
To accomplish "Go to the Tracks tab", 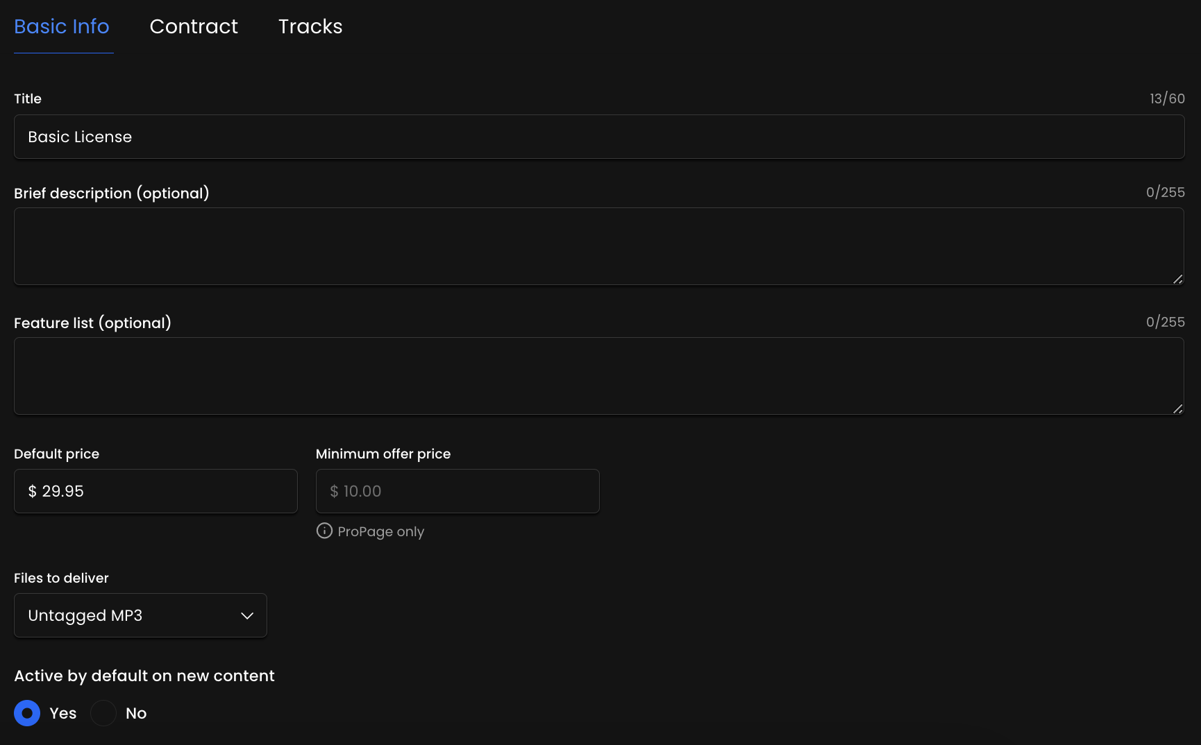I will click(x=310, y=26).
